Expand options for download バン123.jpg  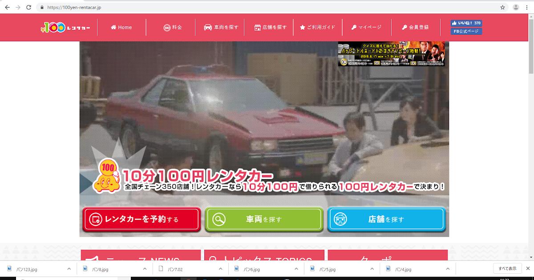68,269
